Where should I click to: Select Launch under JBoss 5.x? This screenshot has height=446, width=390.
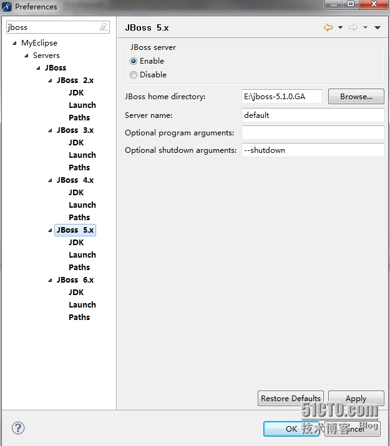82,255
